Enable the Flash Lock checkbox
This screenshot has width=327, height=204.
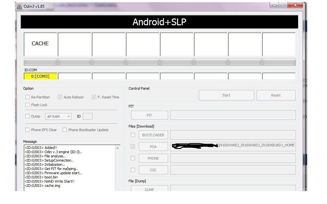coord(27,105)
